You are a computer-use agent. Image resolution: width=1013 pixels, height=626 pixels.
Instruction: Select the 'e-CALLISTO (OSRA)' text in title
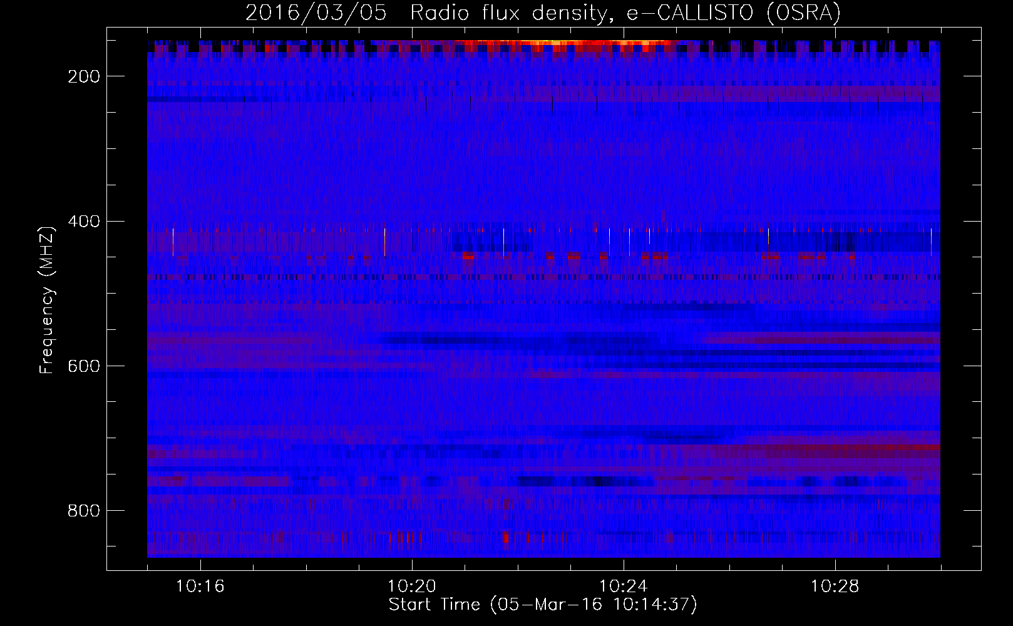(734, 13)
